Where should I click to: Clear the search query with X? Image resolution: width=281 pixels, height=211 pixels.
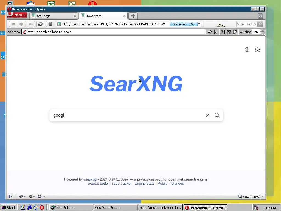coord(207,115)
